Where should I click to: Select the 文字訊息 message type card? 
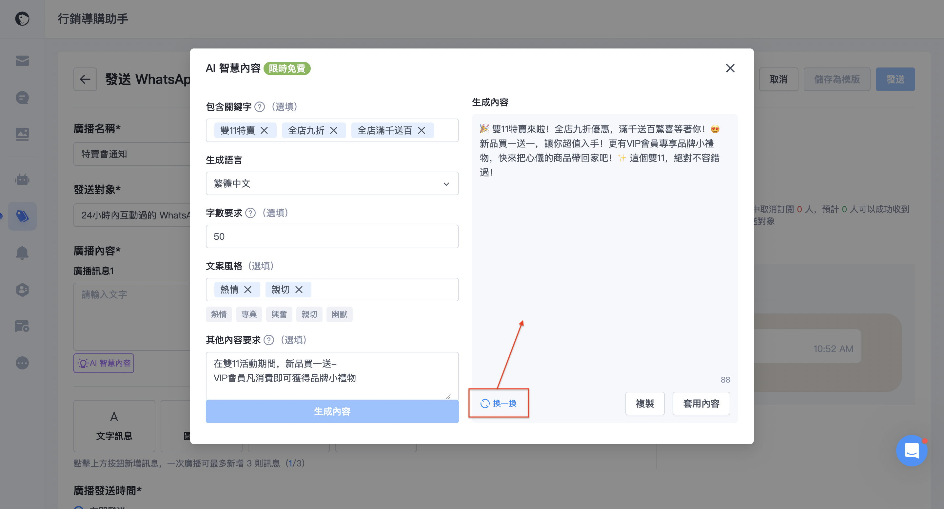[114, 426]
